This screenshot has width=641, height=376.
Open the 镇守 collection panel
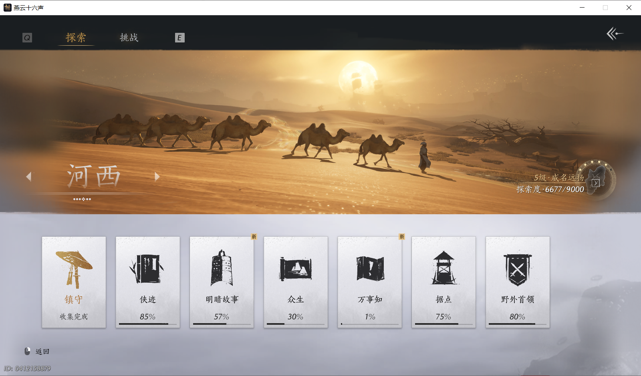(74, 282)
